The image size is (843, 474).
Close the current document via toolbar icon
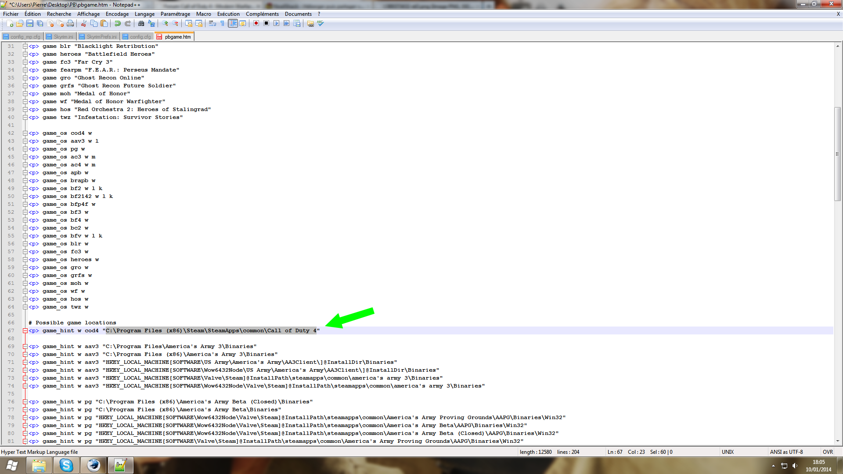click(50, 24)
